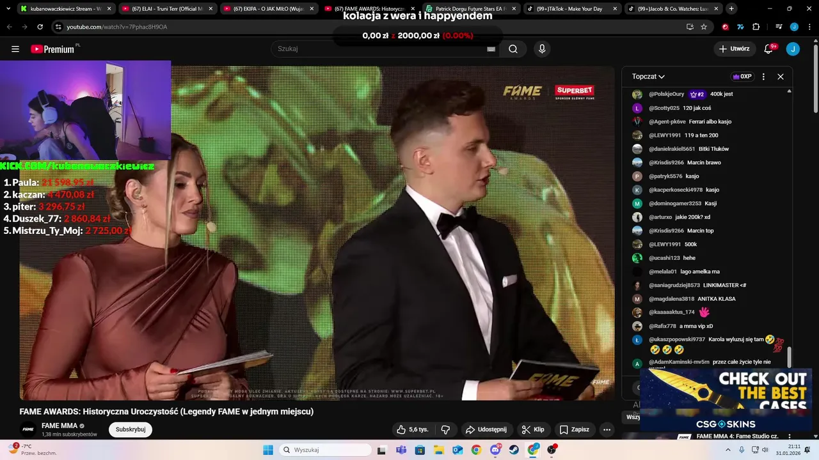The image size is (819, 460).
Task: Open Chrome profile avatar J
Action: click(x=794, y=27)
